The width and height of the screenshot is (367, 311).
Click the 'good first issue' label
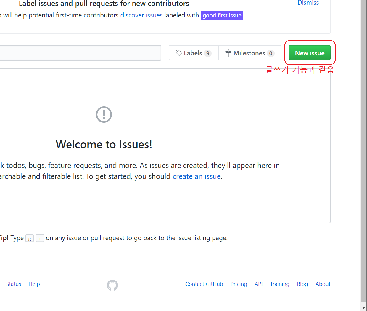click(x=222, y=16)
